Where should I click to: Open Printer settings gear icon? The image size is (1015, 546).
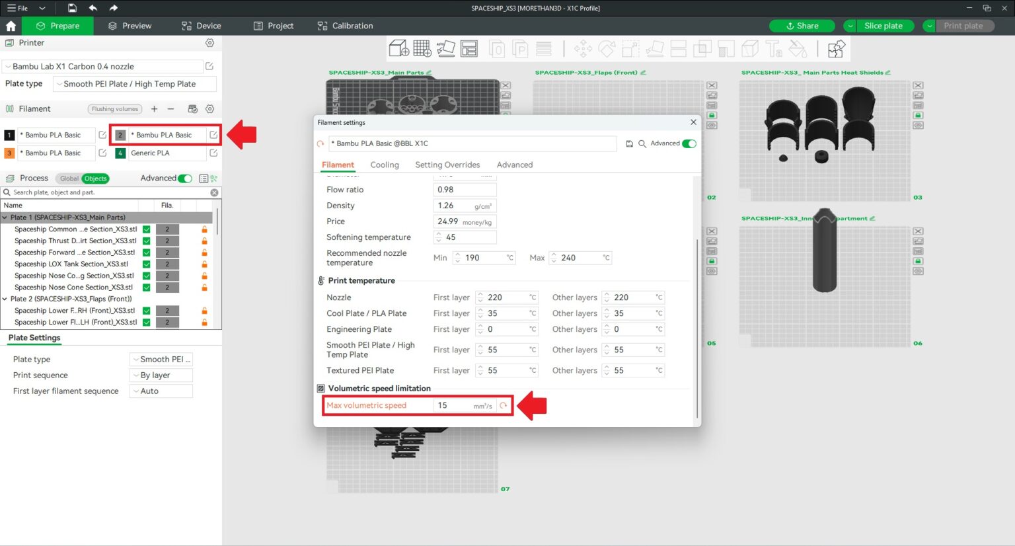[209, 42]
